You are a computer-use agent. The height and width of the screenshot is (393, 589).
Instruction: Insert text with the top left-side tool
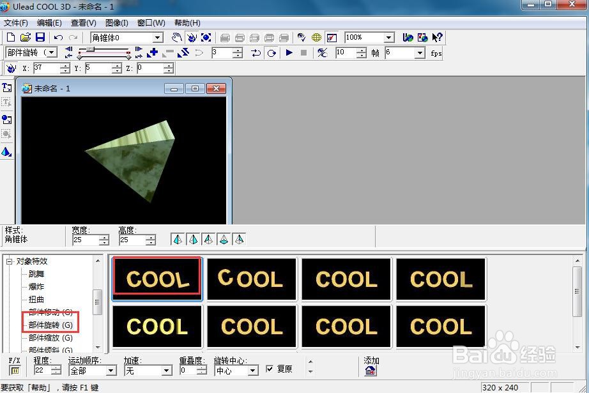click(7, 88)
